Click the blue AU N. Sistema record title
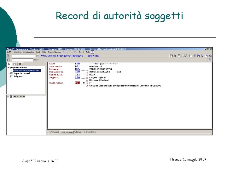This screenshot has height=170, width=227. pos(70,56)
